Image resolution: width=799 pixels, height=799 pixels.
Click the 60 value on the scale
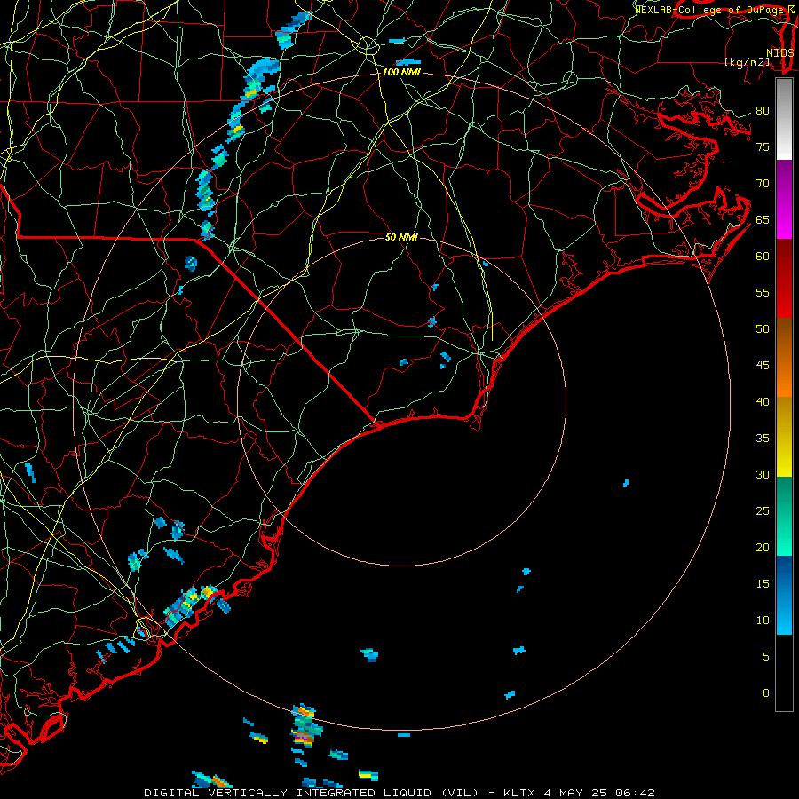763,257
